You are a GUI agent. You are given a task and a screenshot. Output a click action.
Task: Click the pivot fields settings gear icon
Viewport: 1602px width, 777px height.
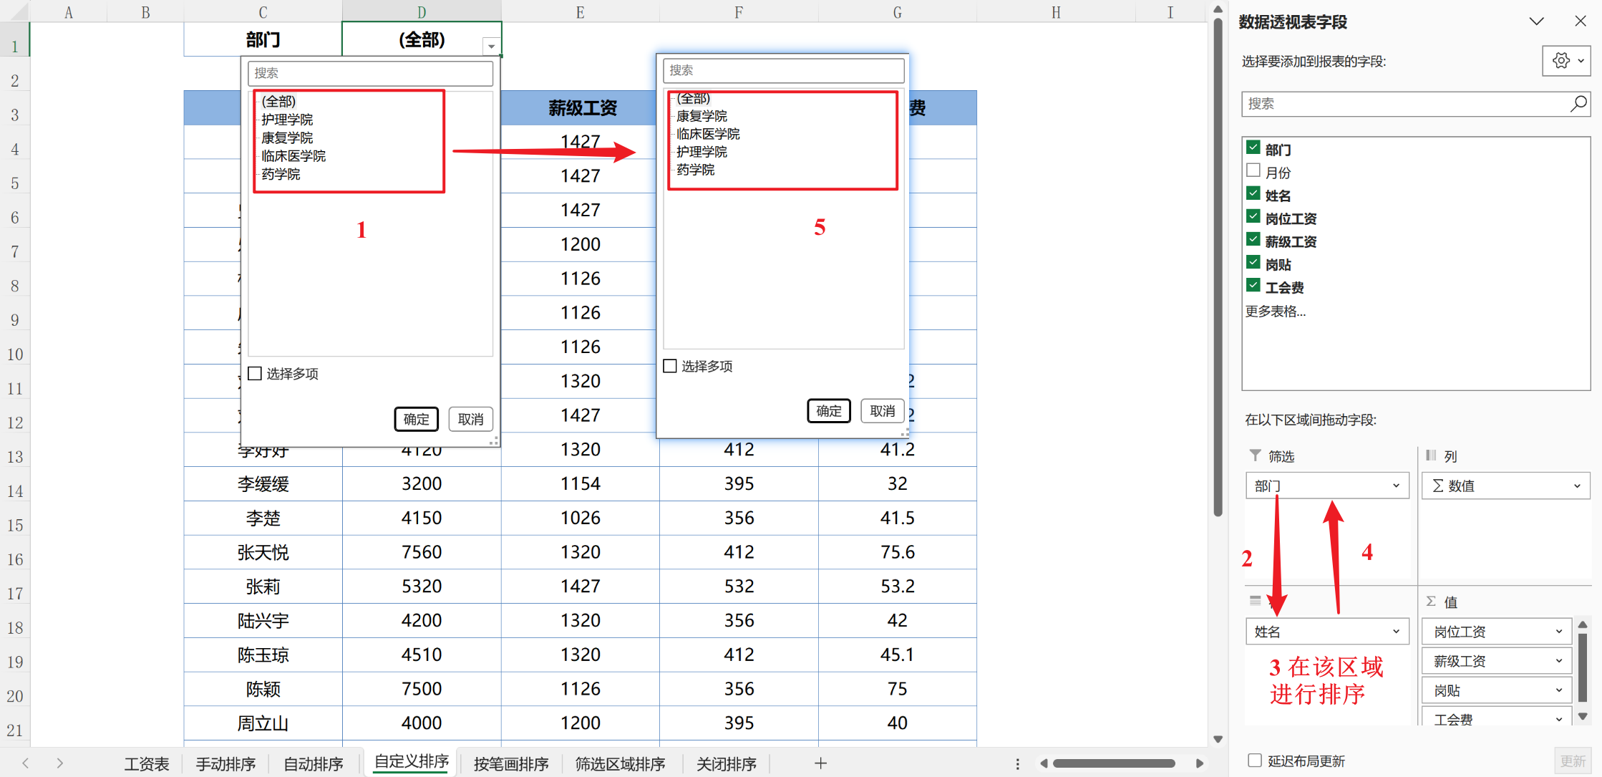pos(1560,61)
